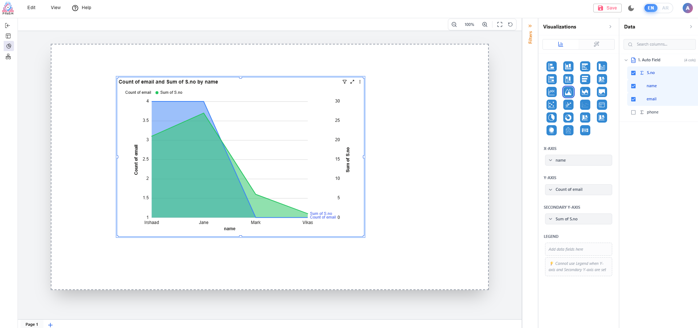Open the Edit menu
This screenshot has height=328, width=698.
click(x=31, y=8)
